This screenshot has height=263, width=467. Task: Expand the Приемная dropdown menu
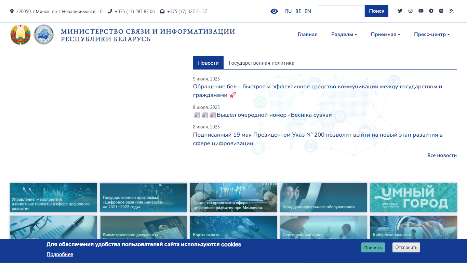click(386, 34)
